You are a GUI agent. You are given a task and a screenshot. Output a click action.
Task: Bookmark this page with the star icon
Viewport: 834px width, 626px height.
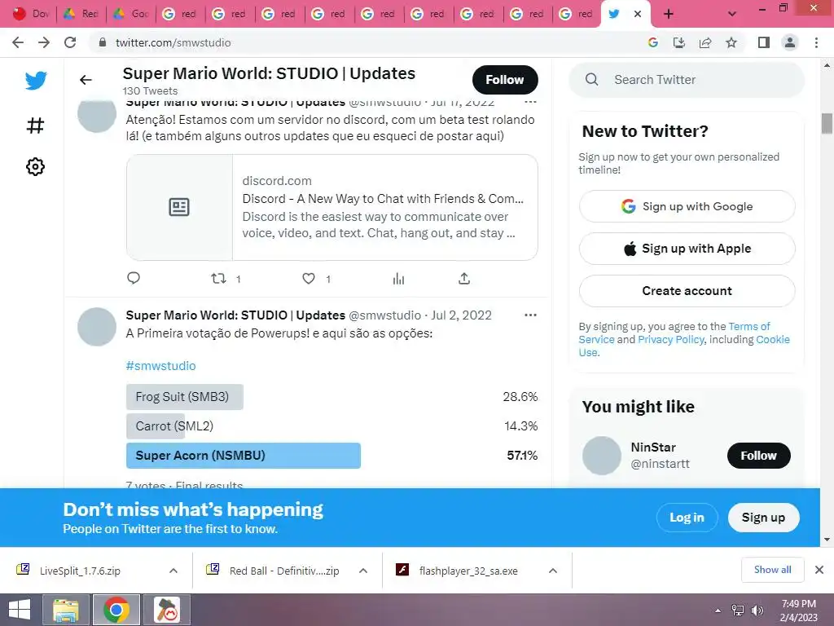click(x=731, y=42)
